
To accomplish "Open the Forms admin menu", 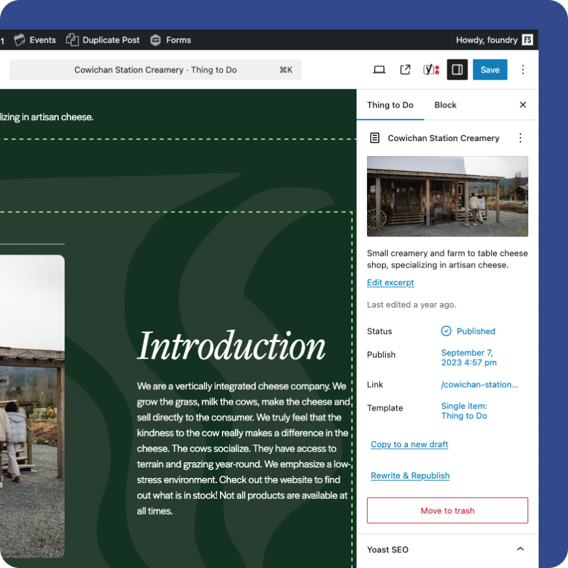I will [170, 40].
